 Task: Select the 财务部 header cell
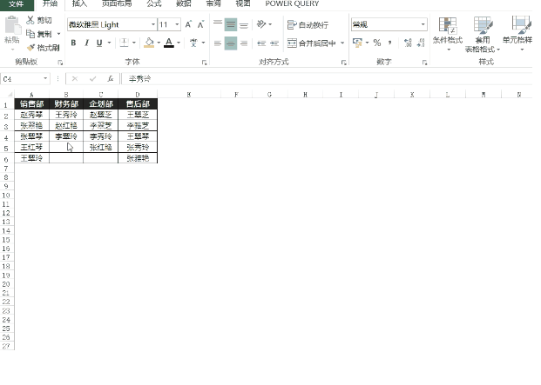[66, 104]
